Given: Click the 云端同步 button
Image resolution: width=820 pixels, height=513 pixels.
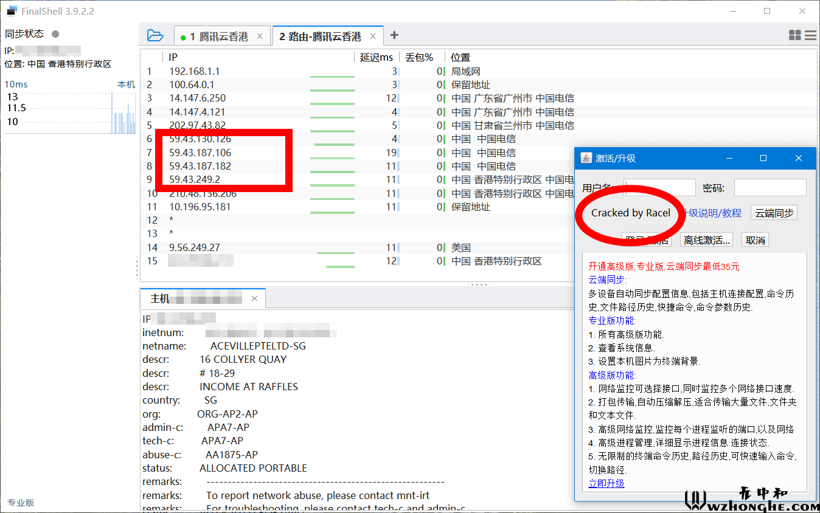Looking at the screenshot, I should coord(774,213).
